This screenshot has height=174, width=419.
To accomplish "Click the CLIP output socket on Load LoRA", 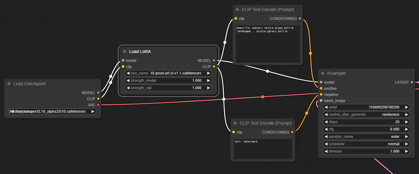I will [x=214, y=66].
